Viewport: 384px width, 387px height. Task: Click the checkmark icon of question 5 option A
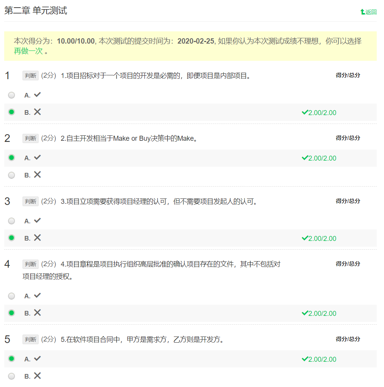[37, 358]
